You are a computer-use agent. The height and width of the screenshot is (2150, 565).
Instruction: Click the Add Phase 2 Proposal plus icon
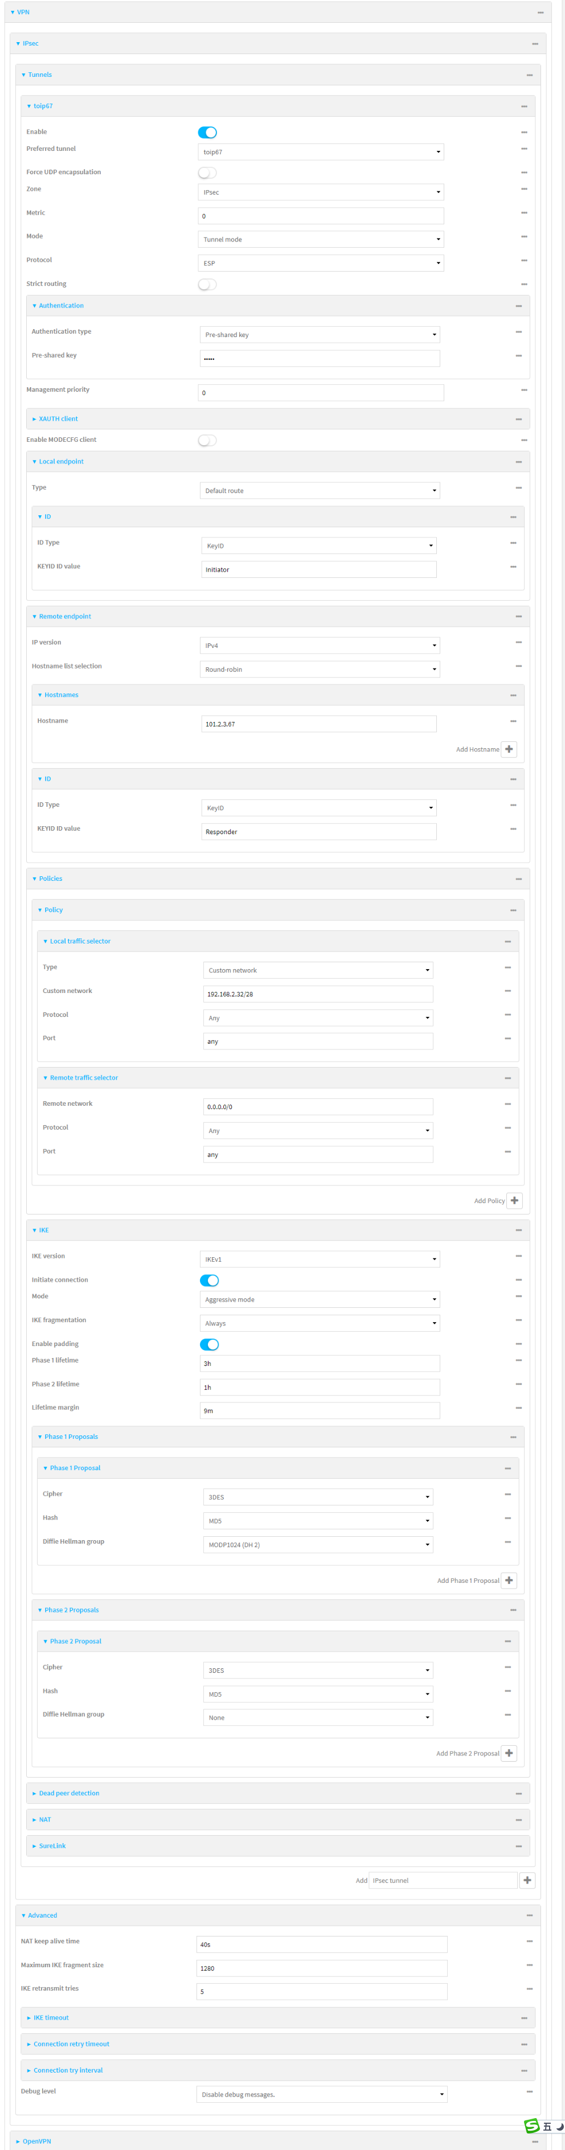click(509, 1753)
